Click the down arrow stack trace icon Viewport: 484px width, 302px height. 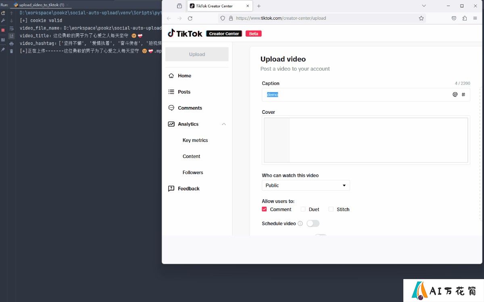click(11, 21)
